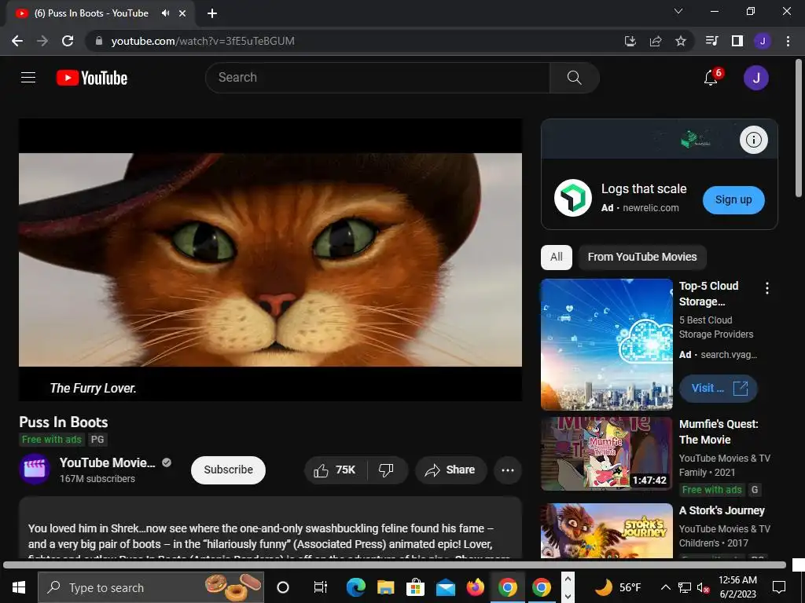
Task: Click the share page icon in address bar
Action: coord(656,41)
